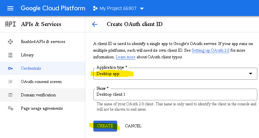This screenshot has height=138, width=259.
Task: Go to the Library section
Action: pos(27,55)
